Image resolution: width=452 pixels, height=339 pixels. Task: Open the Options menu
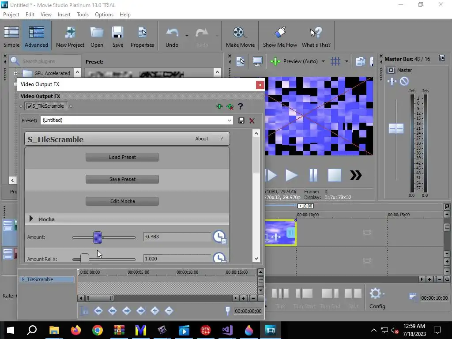point(104,15)
